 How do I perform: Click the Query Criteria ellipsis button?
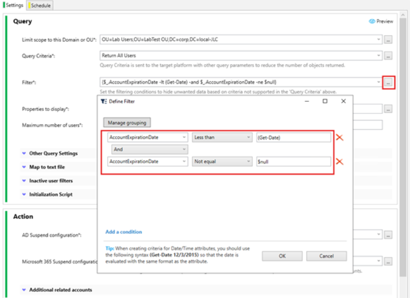[388, 56]
